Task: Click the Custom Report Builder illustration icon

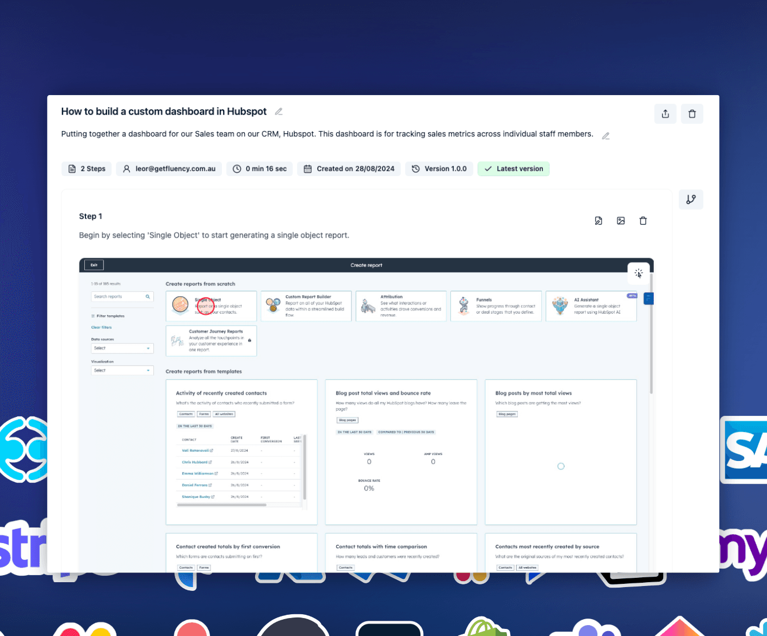Action: 273,305
